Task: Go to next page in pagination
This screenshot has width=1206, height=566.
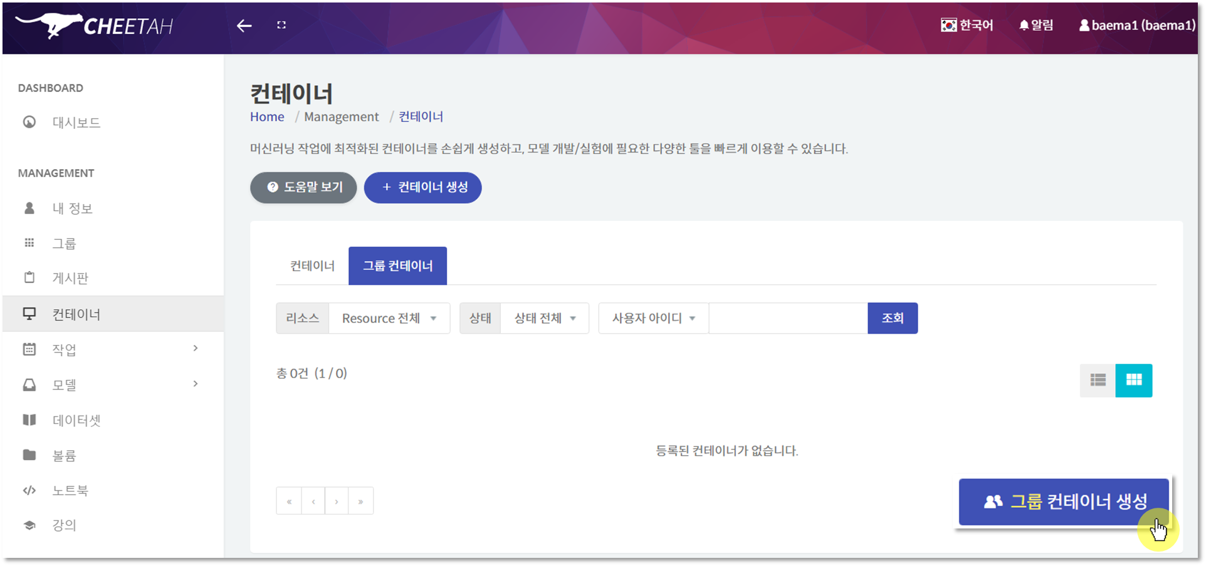Action: pos(337,501)
